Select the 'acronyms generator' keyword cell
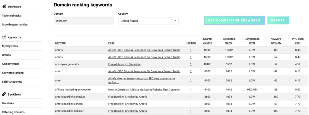The height and width of the screenshot is (115, 309). (67, 64)
